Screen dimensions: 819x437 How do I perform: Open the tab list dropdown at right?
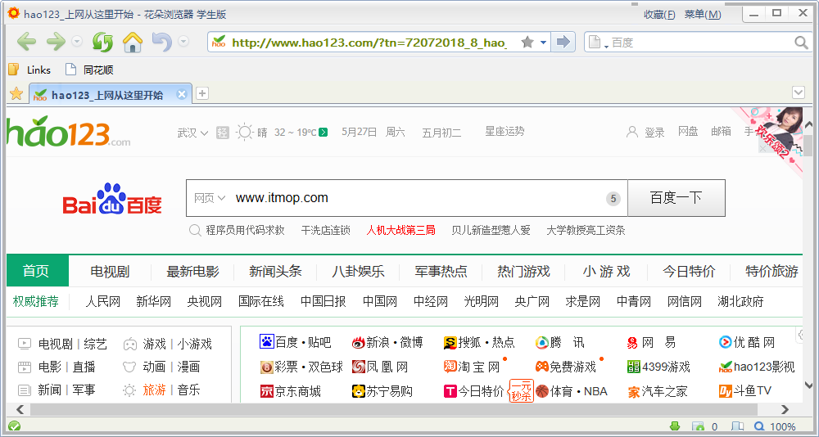coord(798,93)
